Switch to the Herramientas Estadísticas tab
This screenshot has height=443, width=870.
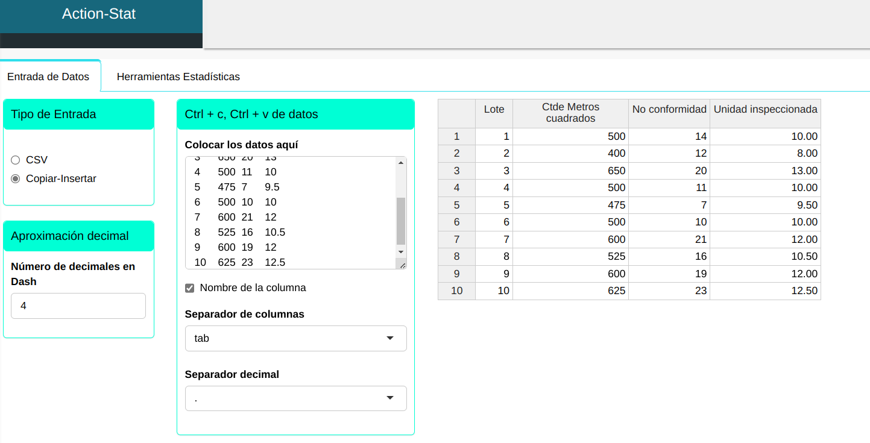178,77
